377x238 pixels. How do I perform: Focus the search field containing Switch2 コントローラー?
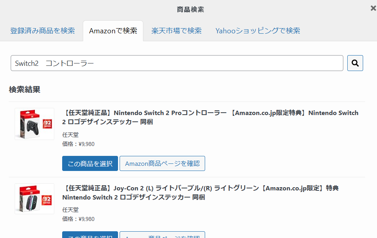(177, 63)
